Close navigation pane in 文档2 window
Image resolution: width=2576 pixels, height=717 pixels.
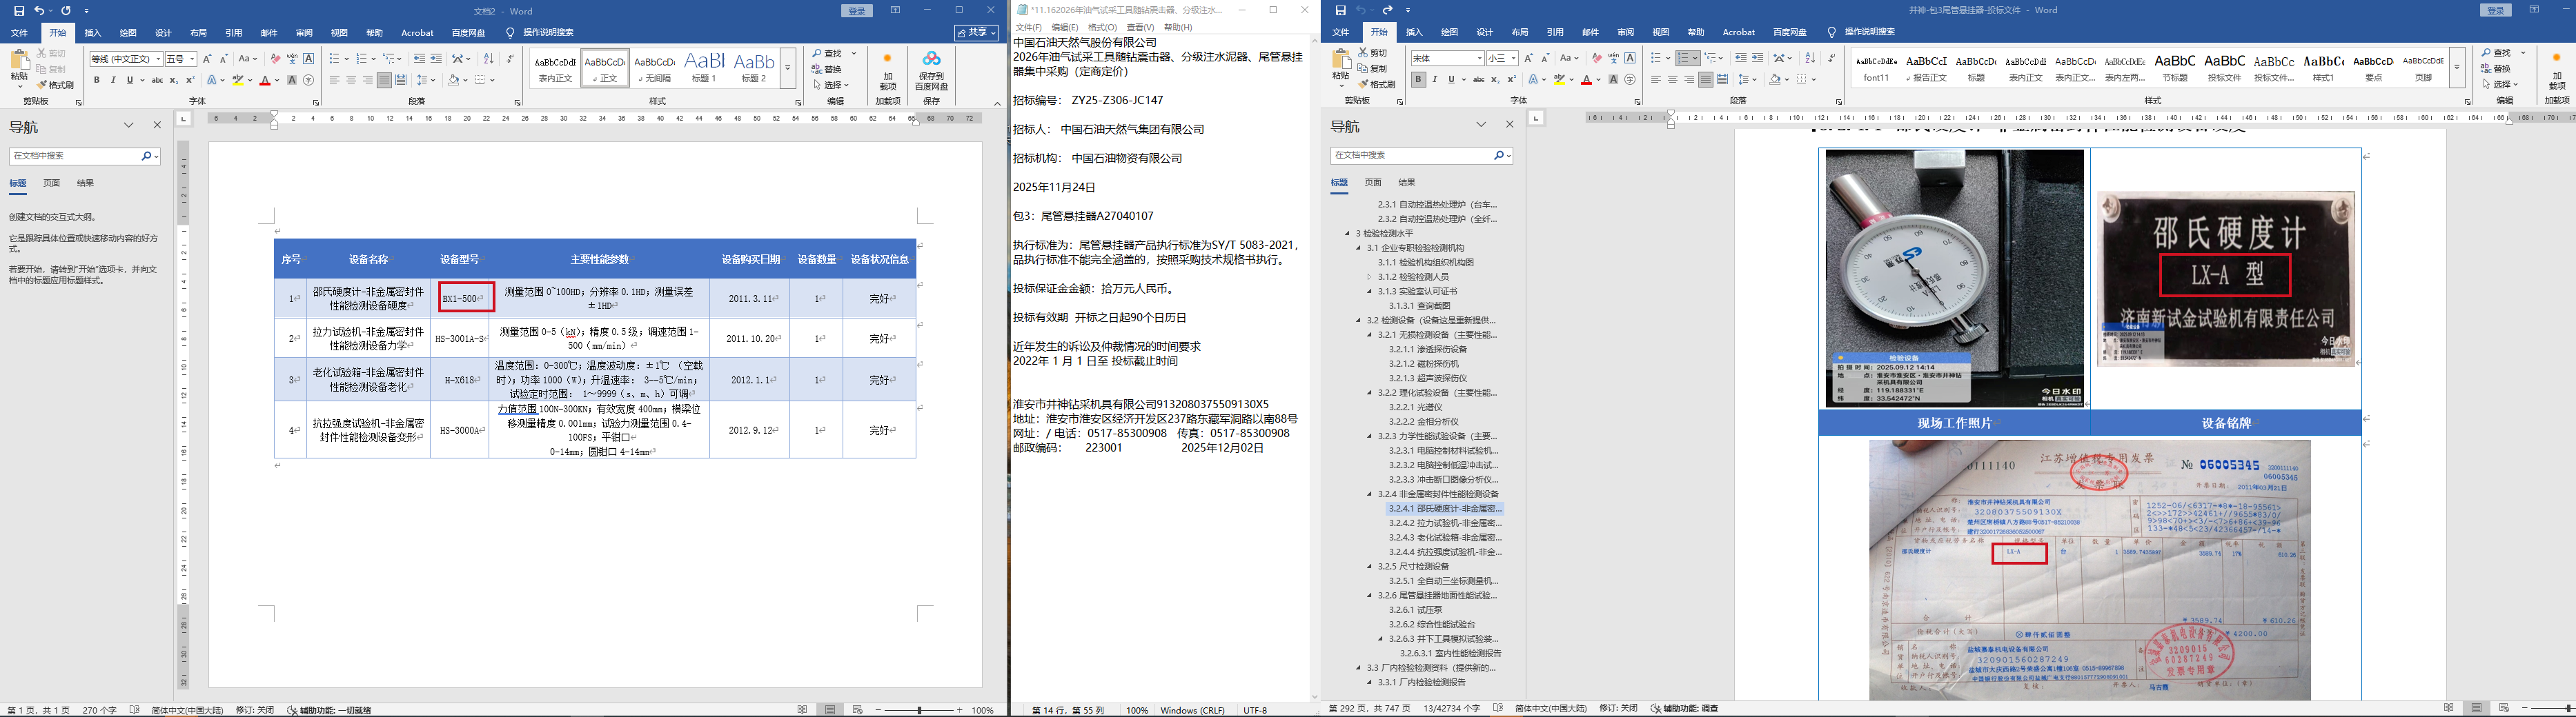pos(157,125)
